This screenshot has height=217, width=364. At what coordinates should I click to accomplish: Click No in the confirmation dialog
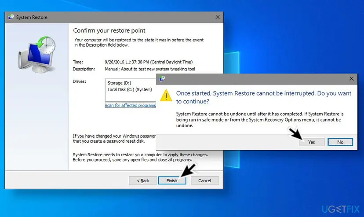pyautogui.click(x=340, y=142)
